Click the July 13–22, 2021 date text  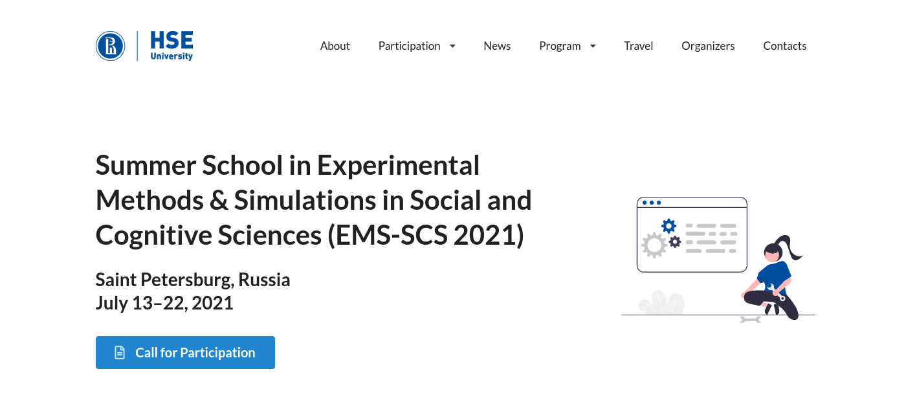164,302
